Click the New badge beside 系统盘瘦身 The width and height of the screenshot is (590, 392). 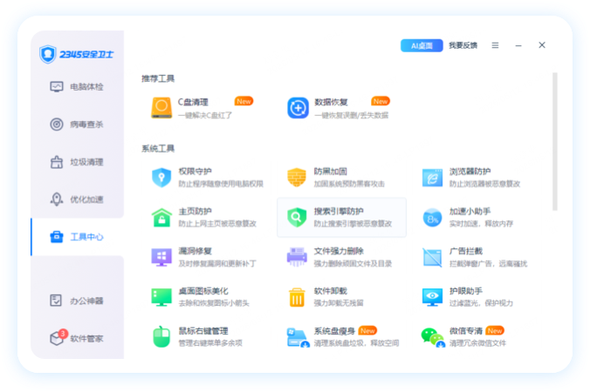click(x=367, y=330)
